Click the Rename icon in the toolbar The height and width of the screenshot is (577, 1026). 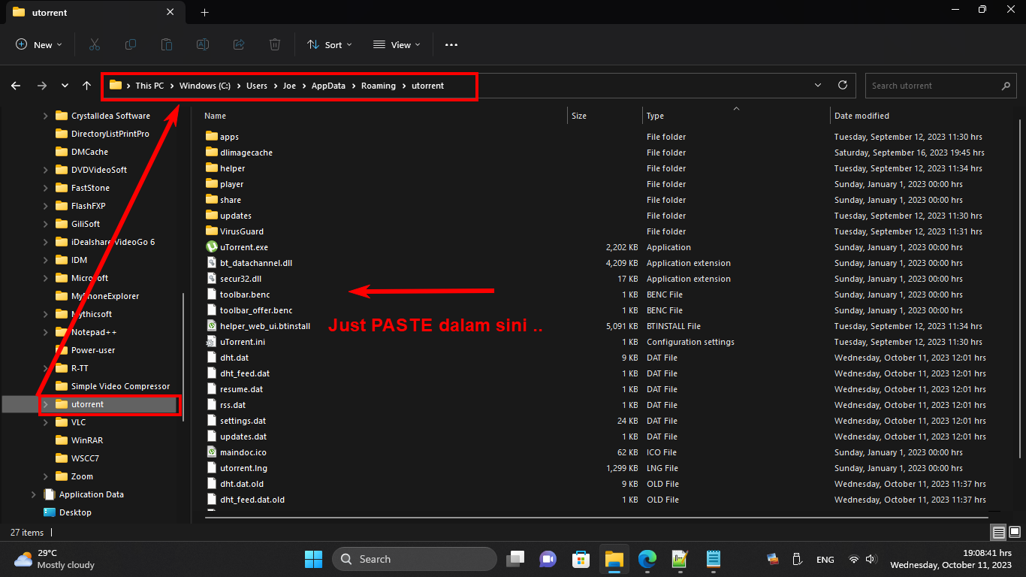tap(203, 45)
